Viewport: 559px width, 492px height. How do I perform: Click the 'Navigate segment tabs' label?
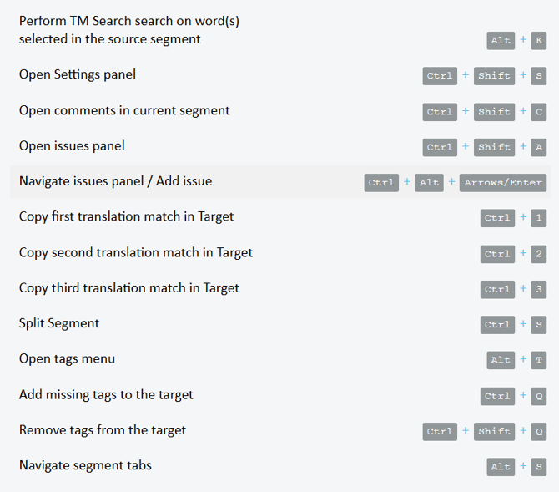[x=85, y=465]
